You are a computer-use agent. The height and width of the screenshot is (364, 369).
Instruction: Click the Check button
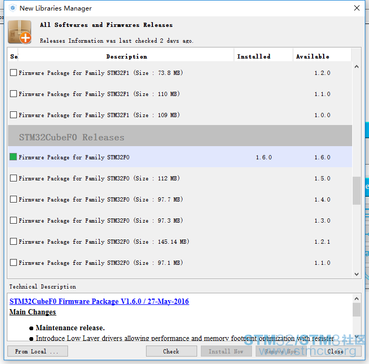171,351
